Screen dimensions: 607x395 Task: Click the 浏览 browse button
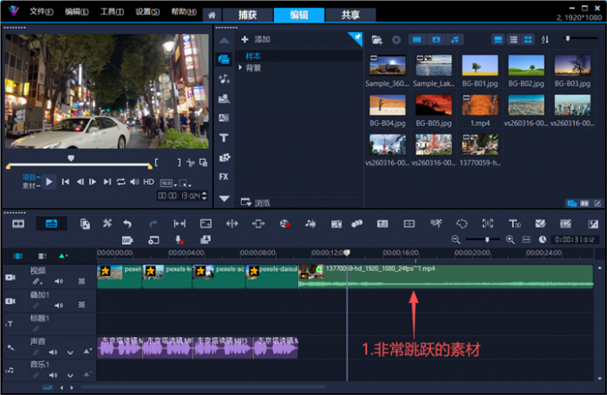pyautogui.click(x=255, y=203)
